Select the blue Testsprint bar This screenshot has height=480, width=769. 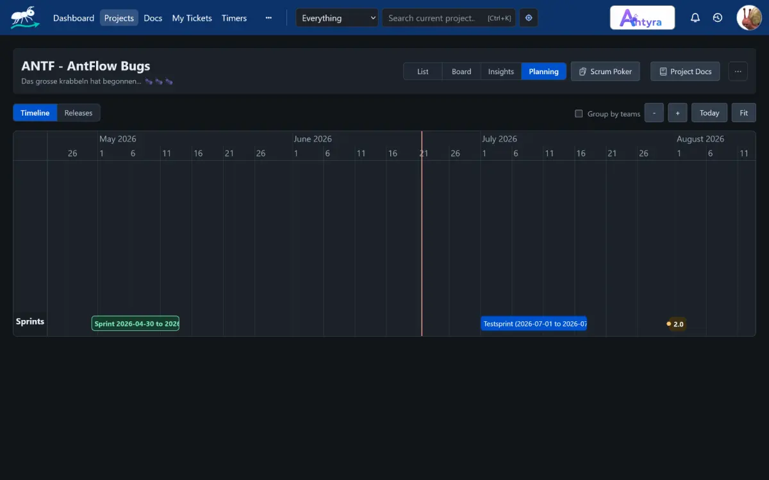(534, 324)
